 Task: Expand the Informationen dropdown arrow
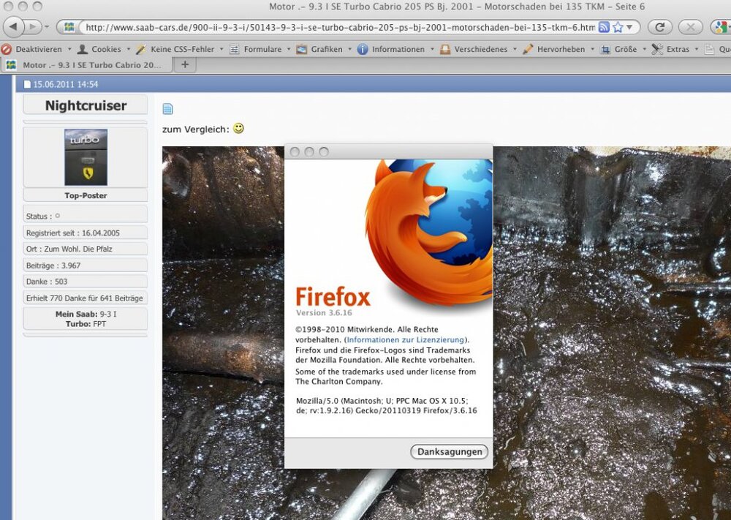click(x=432, y=49)
